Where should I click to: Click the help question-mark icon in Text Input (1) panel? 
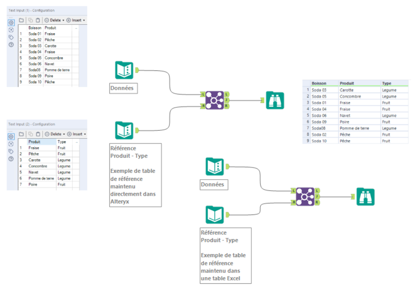pyautogui.click(x=11, y=45)
